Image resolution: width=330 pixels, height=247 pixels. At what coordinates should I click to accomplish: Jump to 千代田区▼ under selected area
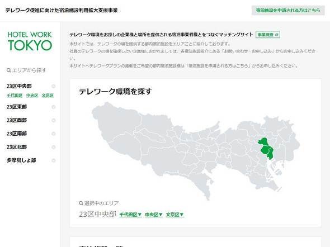pyautogui.click(x=130, y=215)
